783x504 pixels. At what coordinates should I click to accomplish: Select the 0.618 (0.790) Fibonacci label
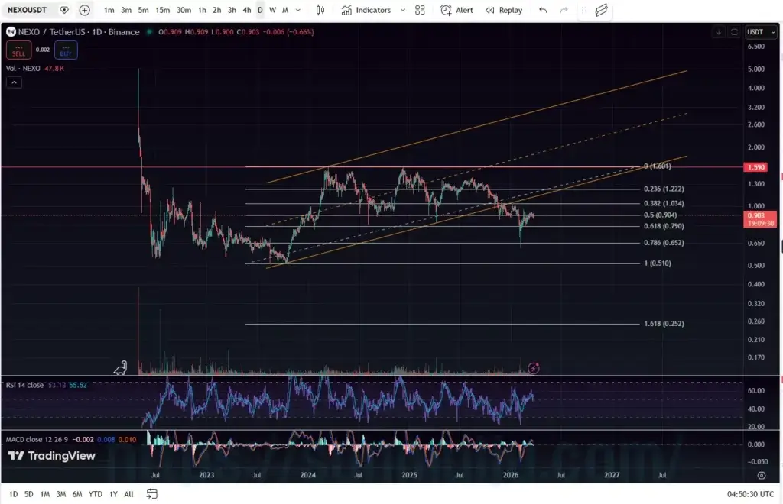pyautogui.click(x=664, y=226)
